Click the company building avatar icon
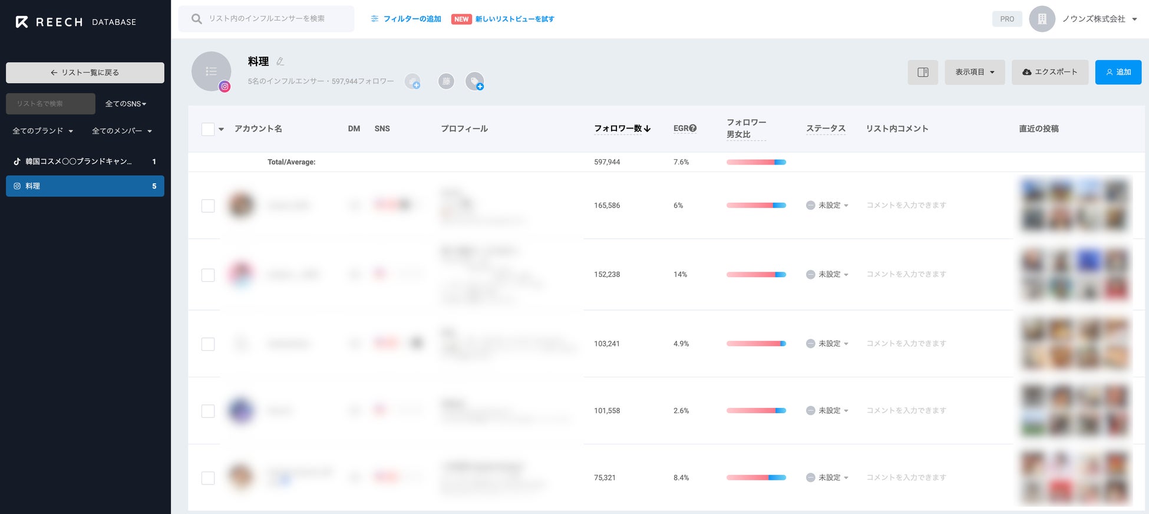This screenshot has width=1149, height=514. click(x=1042, y=19)
